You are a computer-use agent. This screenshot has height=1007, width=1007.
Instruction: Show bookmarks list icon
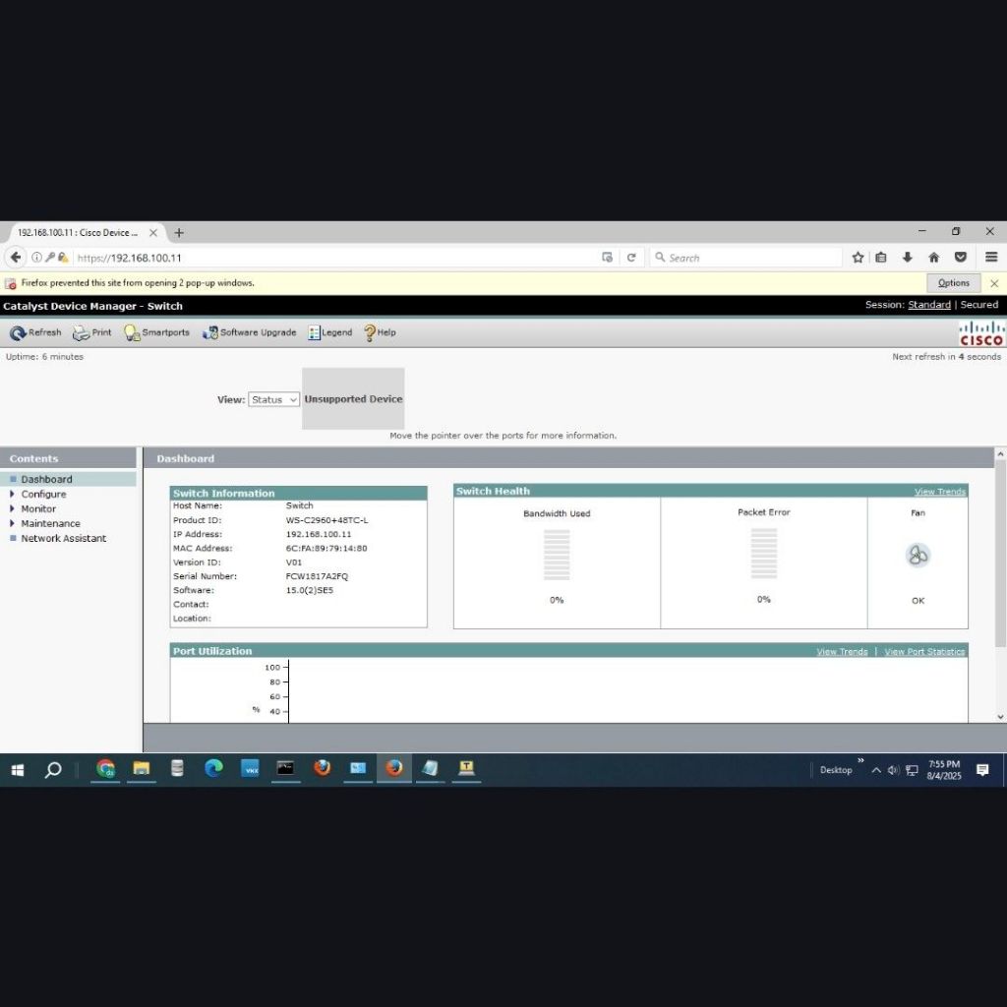click(881, 258)
